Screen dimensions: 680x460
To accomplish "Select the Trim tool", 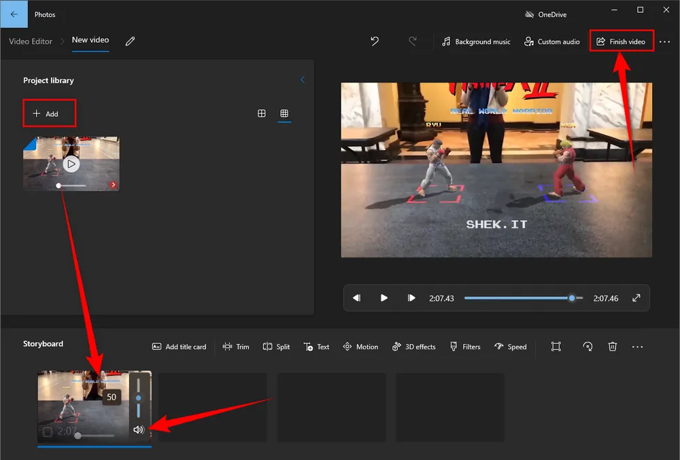I will point(236,347).
